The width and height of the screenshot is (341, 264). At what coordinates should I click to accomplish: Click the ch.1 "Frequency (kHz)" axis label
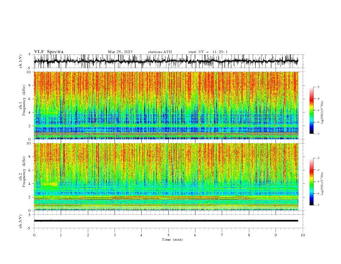[x=24, y=100]
